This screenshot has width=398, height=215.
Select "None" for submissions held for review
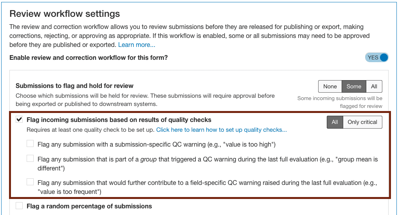pos(330,86)
